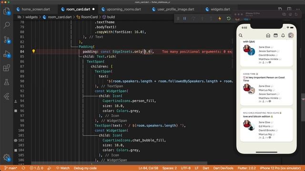Click the main branch in status bar
305x171 pixels.
(x=11, y=168)
